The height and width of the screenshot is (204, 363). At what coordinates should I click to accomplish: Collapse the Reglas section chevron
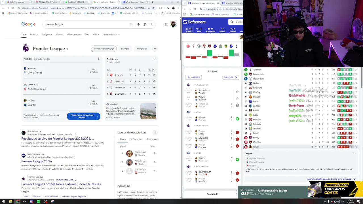click(x=354, y=154)
